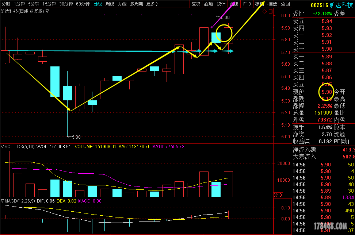Click the 6.00 high price label on chart
The width and height of the screenshot is (355, 235).
[225, 18]
